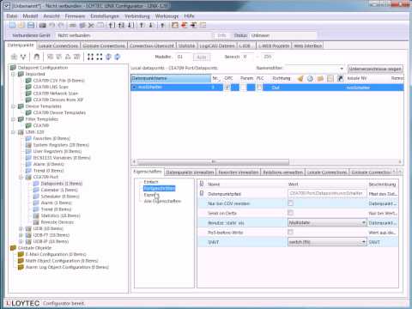Expand the first collapsed node below Remote Devices
The width and height of the screenshot is (412, 309).
(21, 228)
